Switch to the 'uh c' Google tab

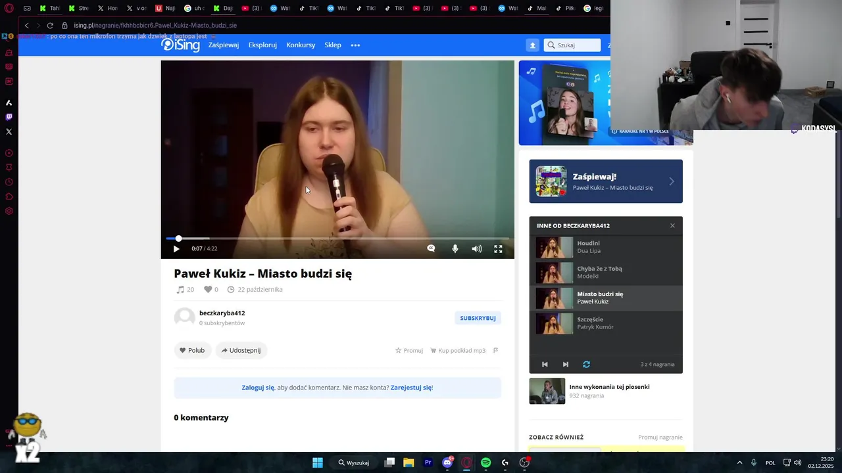pyautogui.click(x=195, y=9)
